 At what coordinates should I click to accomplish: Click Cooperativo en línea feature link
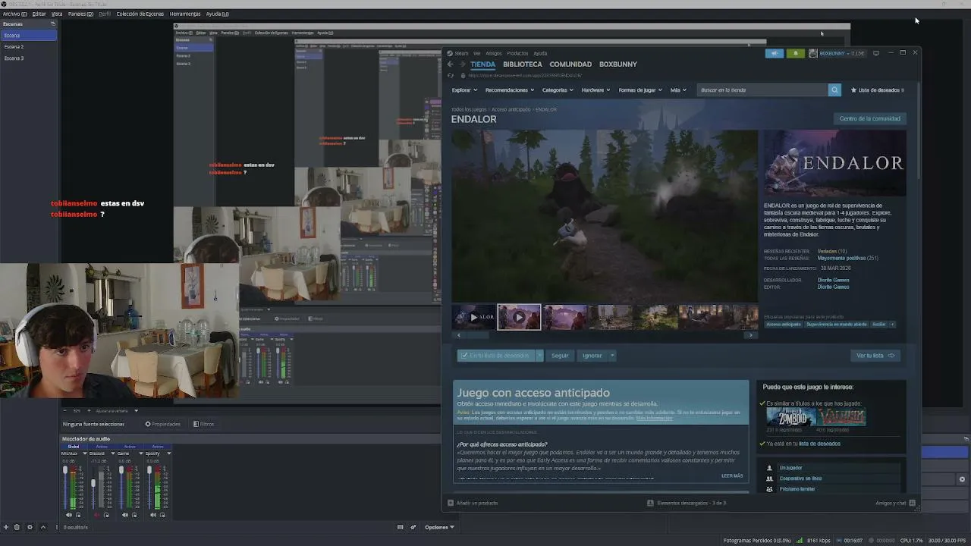pyautogui.click(x=800, y=479)
